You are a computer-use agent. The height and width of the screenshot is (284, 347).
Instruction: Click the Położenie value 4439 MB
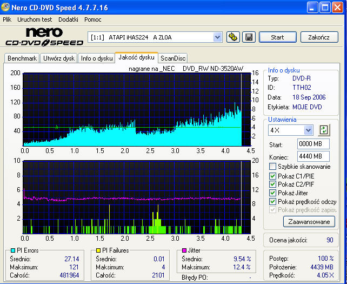[x=322, y=267]
